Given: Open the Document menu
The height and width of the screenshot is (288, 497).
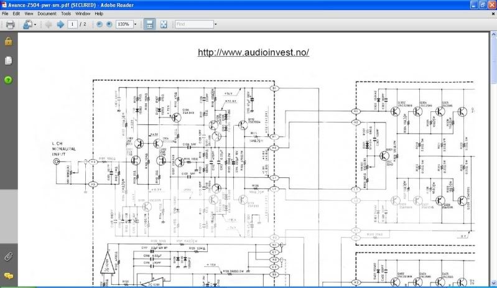Looking at the screenshot, I should pos(46,13).
